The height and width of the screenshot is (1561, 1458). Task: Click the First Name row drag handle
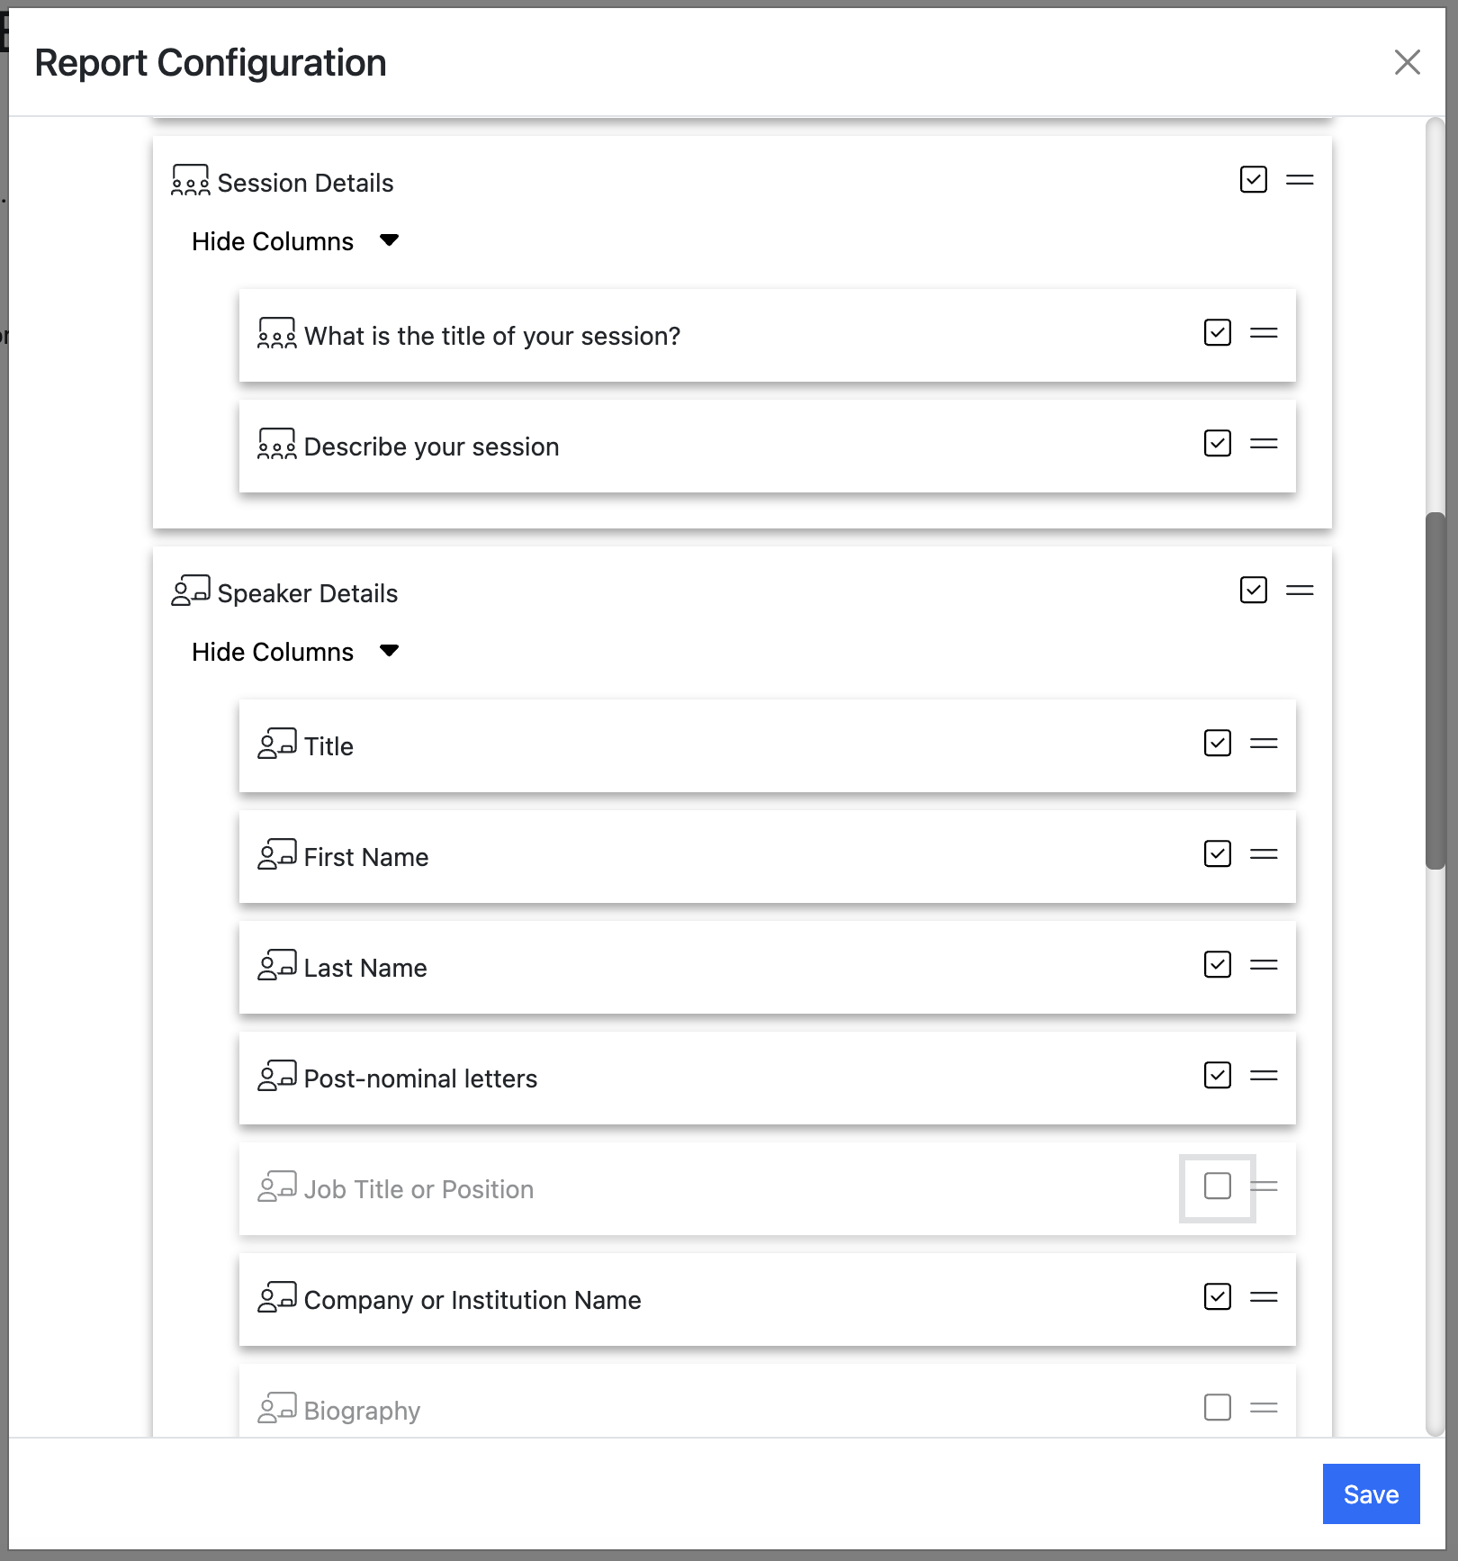(x=1264, y=854)
